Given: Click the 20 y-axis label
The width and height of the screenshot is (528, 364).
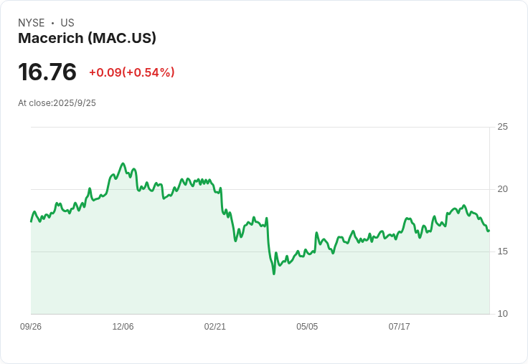Looking at the screenshot, I should click(x=503, y=189).
